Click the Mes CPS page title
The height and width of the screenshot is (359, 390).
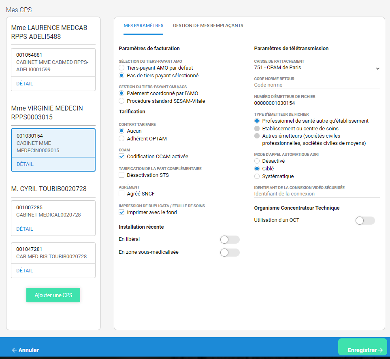tap(19, 10)
